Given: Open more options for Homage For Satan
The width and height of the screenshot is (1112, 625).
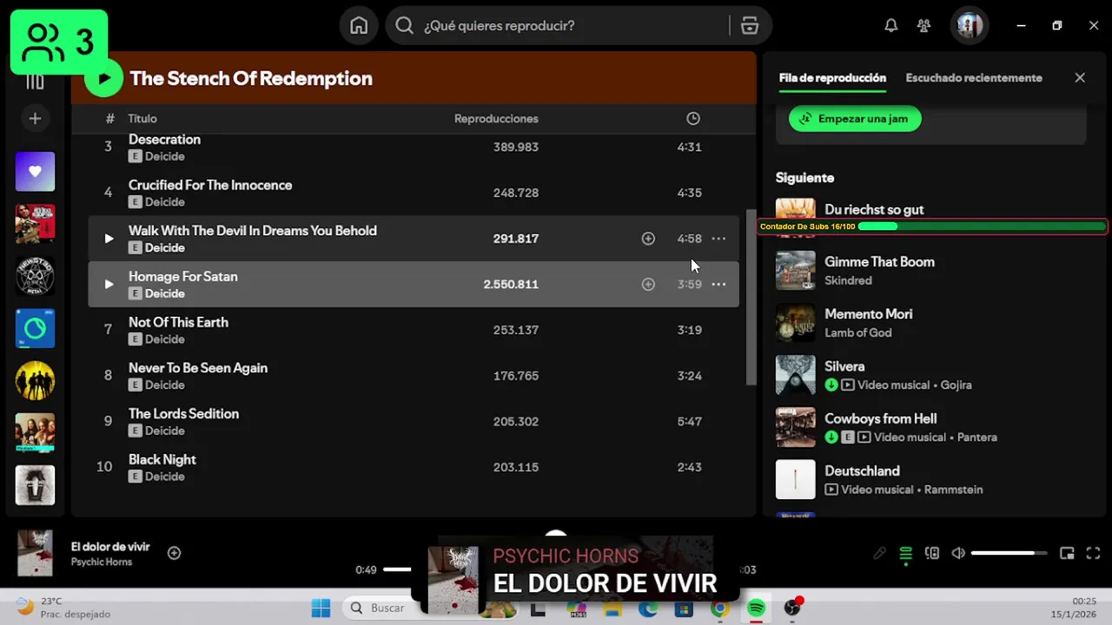Looking at the screenshot, I should pos(718,284).
